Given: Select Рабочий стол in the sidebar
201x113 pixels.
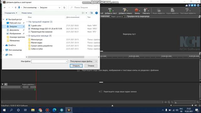Looking at the screenshot, I should click(x=15, y=23).
